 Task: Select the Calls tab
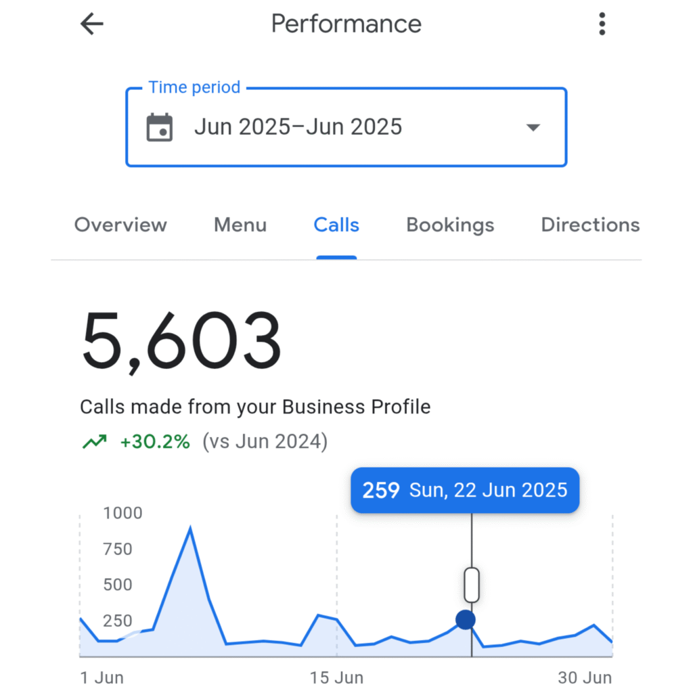[336, 225]
